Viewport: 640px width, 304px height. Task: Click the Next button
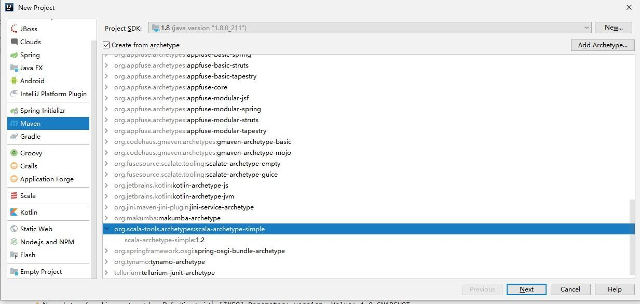pos(526,289)
